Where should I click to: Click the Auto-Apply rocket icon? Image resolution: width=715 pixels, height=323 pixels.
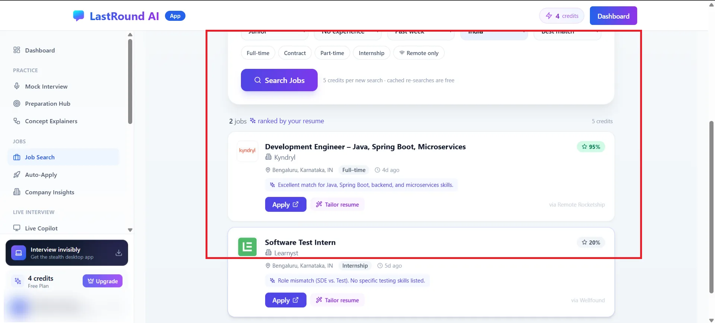pos(17,175)
